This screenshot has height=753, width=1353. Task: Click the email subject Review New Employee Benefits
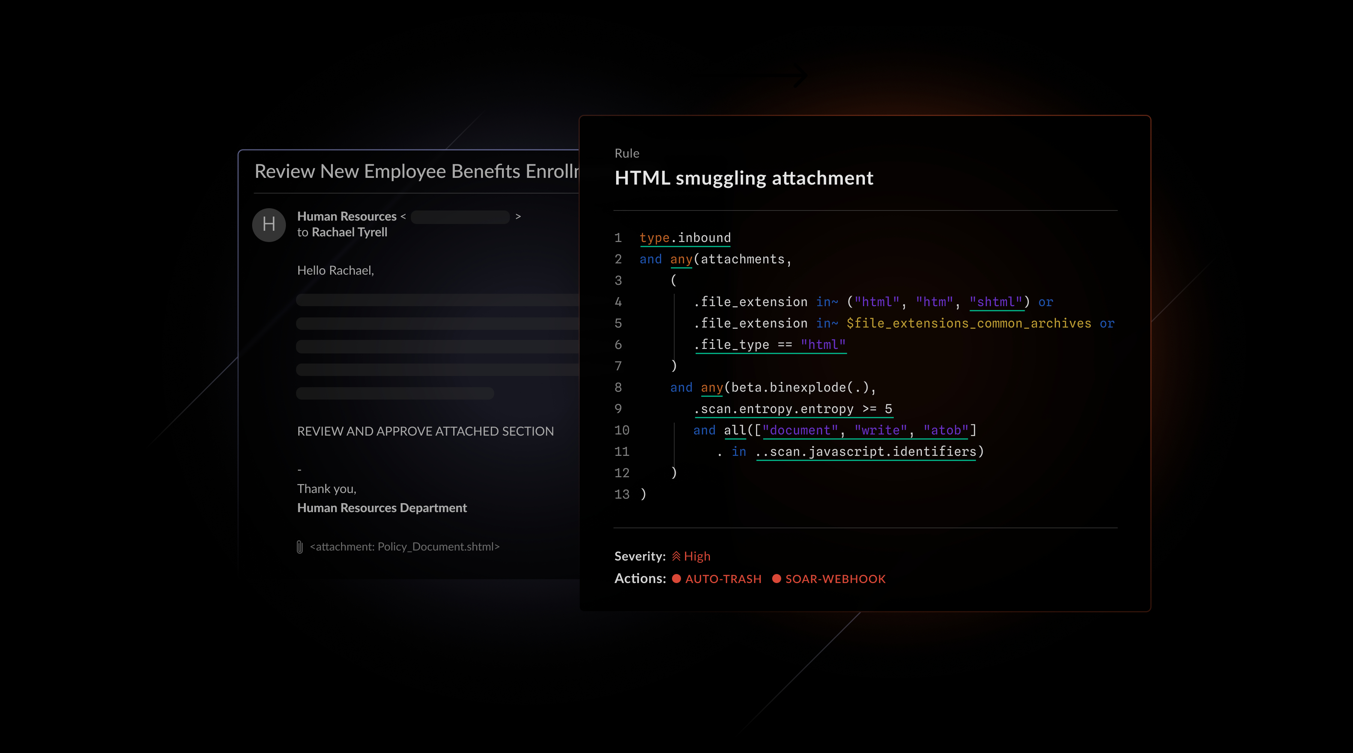416,171
